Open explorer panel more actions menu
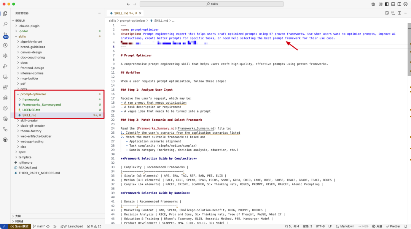 point(100,13)
